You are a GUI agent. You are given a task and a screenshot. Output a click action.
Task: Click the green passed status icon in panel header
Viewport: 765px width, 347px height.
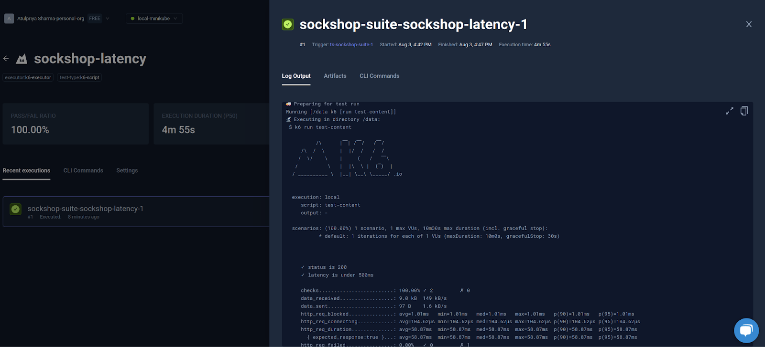click(288, 24)
